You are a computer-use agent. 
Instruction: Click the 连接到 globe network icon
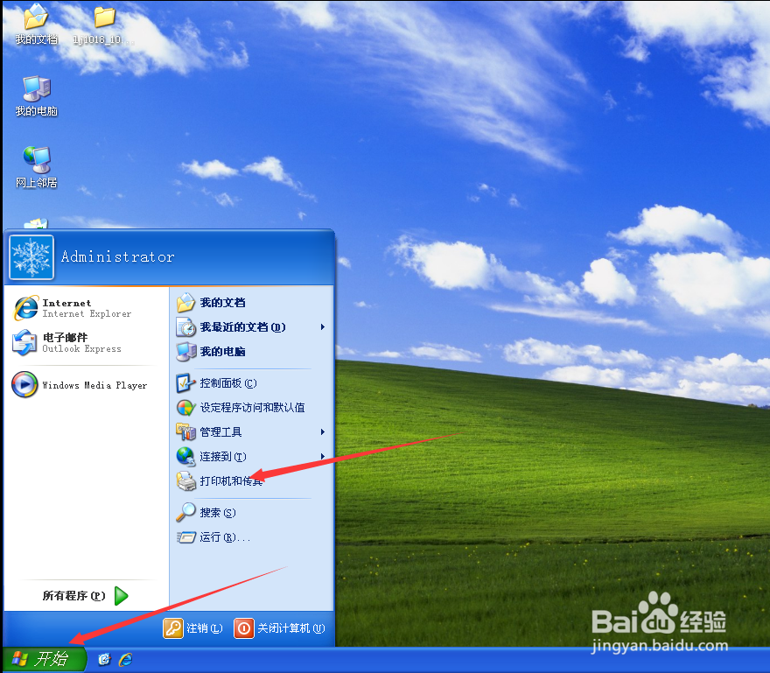[x=186, y=456]
